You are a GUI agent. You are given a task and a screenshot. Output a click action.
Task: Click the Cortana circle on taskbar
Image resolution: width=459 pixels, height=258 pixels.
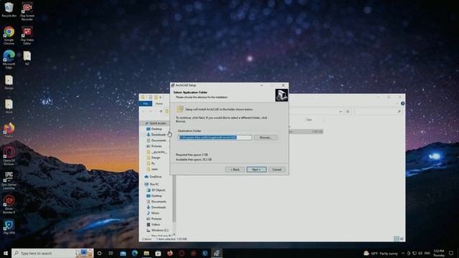[99, 253]
